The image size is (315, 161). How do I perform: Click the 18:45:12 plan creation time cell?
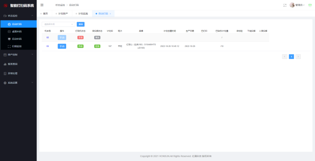coord(169,46)
